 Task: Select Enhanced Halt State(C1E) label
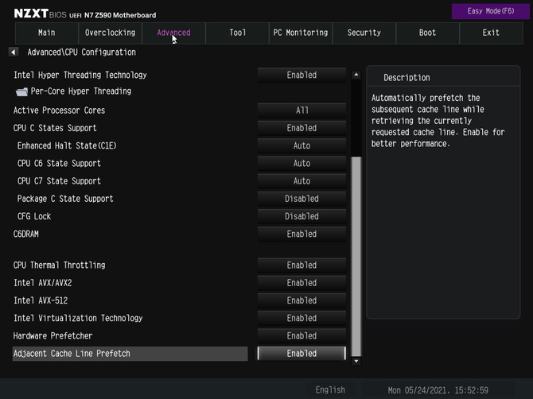coord(67,145)
